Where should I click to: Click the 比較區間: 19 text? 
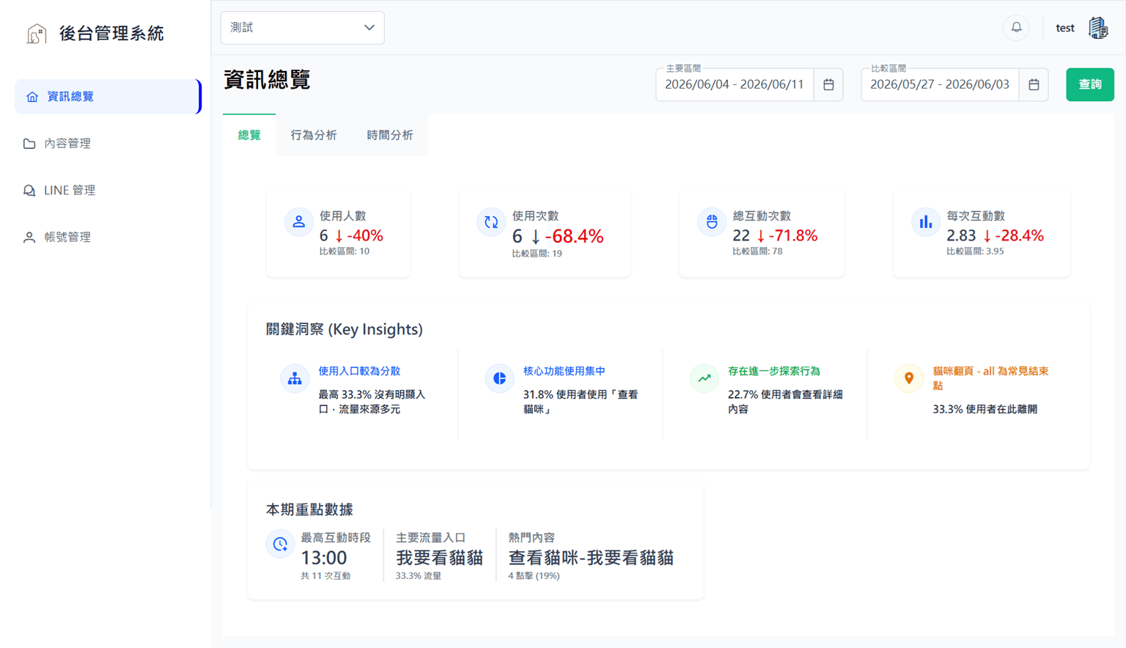point(537,254)
